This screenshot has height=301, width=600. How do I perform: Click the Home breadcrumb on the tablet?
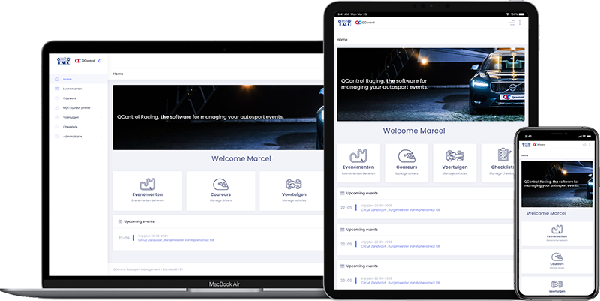[x=342, y=40]
